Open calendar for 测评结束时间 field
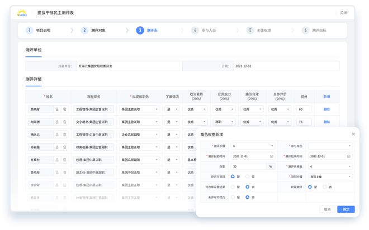 click(x=349, y=156)
